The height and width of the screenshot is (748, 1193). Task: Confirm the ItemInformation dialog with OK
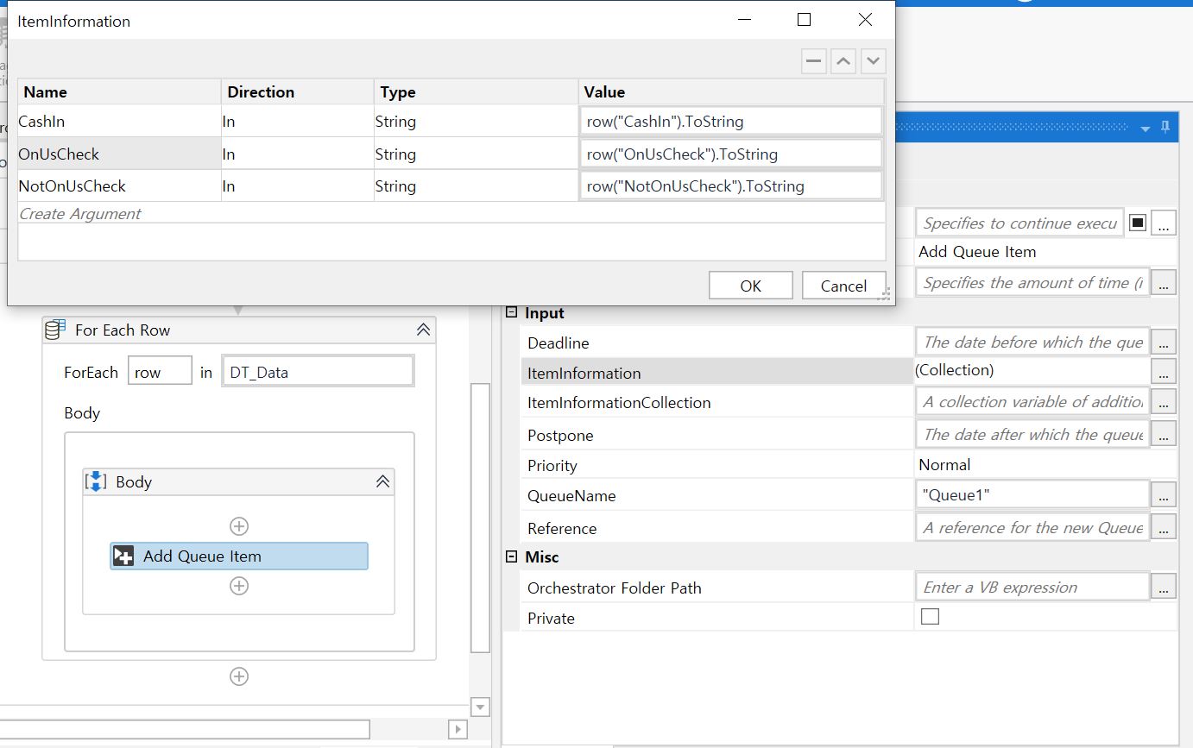point(750,286)
